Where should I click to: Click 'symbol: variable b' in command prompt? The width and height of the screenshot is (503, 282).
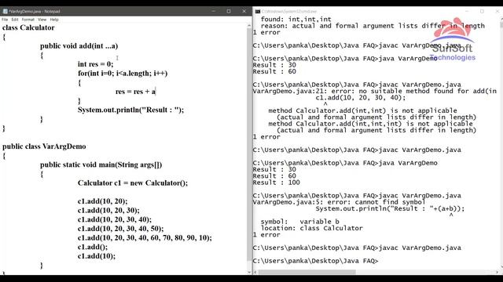tap(300, 222)
